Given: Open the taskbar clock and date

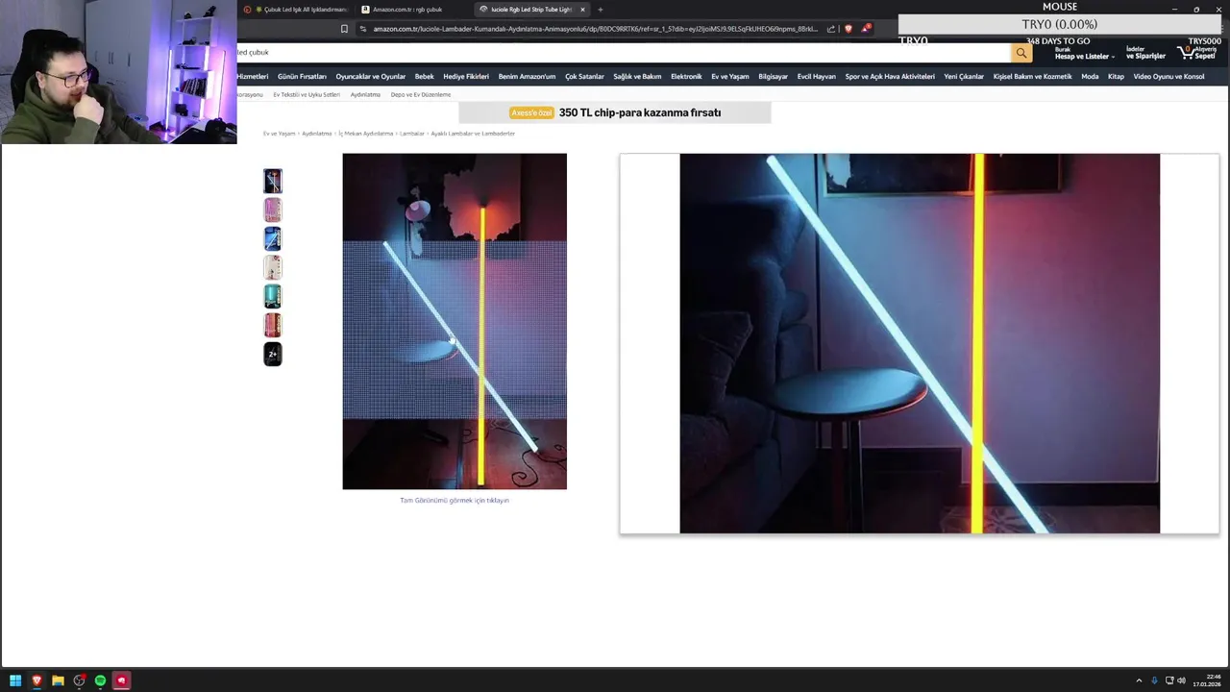Looking at the screenshot, I should click(x=1208, y=680).
